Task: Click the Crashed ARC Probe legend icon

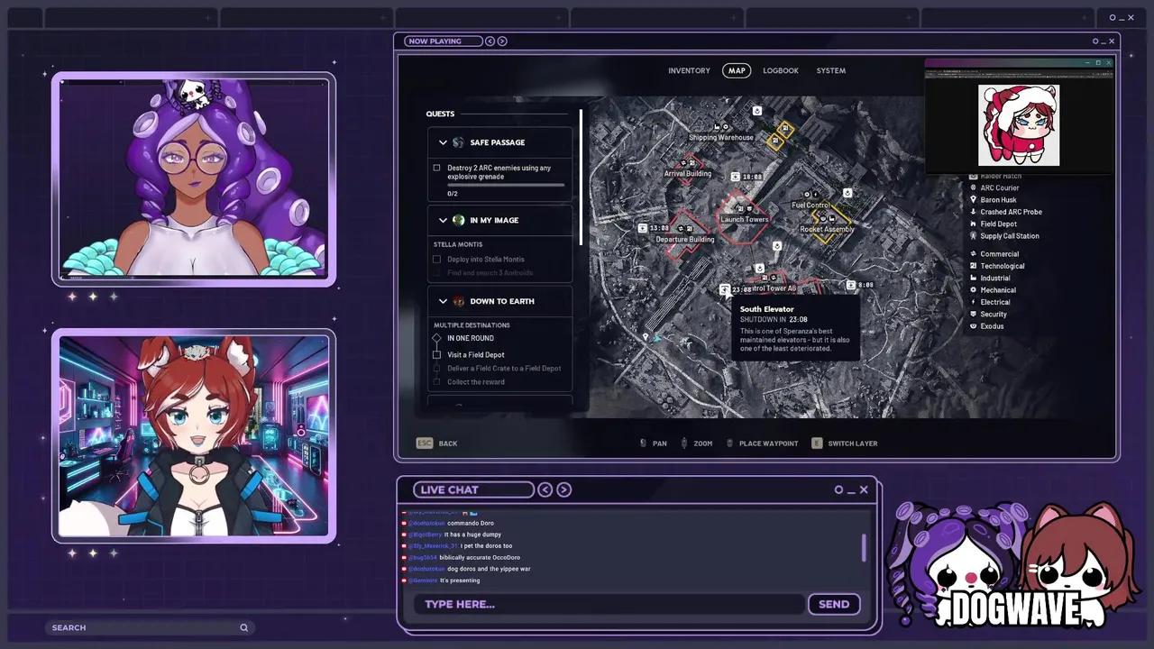Action: click(x=973, y=212)
